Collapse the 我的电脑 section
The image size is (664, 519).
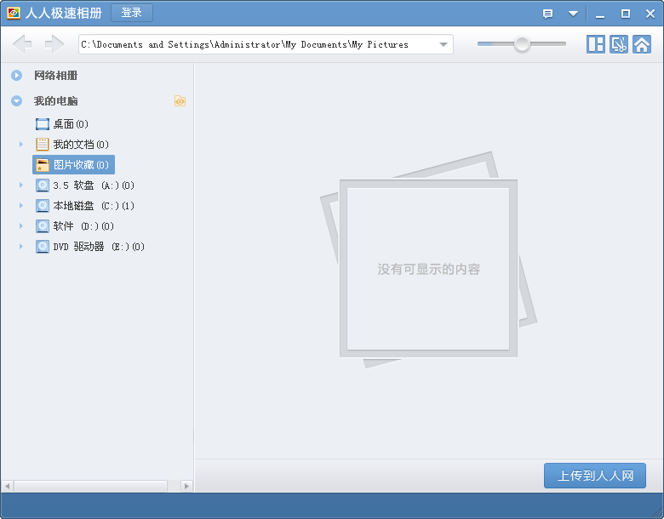click(x=16, y=100)
